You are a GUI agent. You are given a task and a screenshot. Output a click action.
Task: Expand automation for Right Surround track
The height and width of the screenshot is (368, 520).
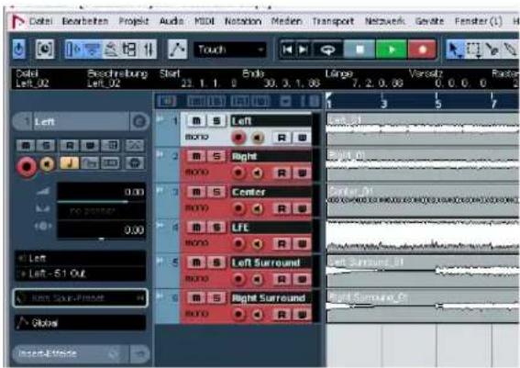[160, 296]
